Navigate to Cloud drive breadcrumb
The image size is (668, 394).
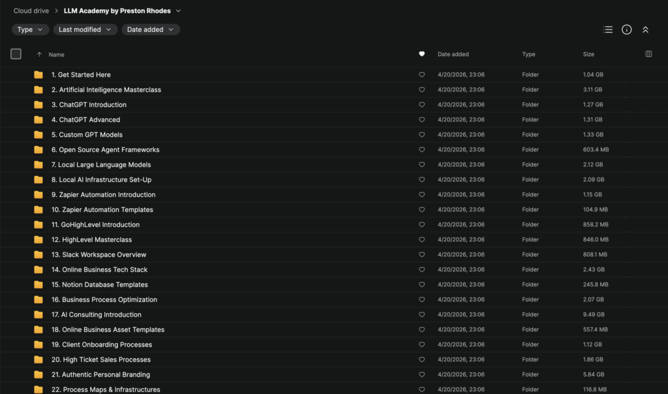click(31, 11)
